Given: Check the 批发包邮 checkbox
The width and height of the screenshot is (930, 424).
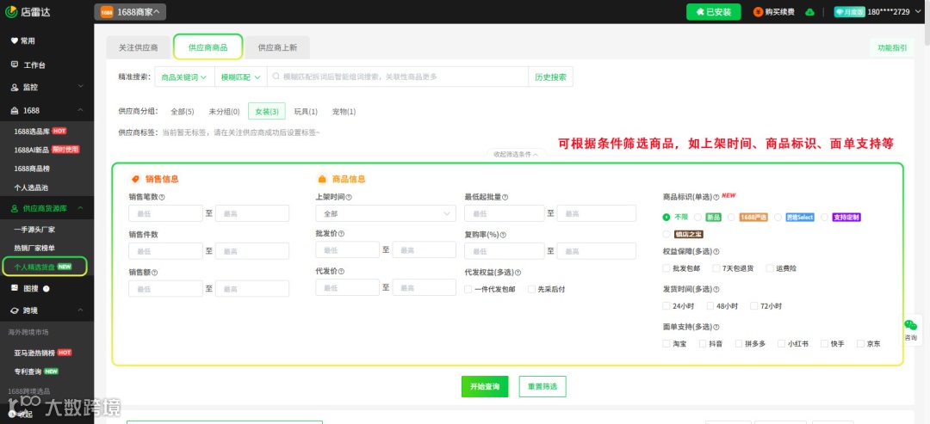Looking at the screenshot, I should [x=666, y=268].
